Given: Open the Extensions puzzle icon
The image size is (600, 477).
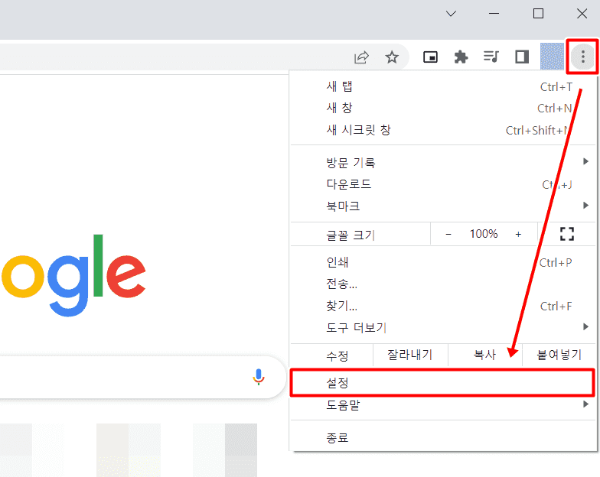Looking at the screenshot, I should tap(461, 57).
